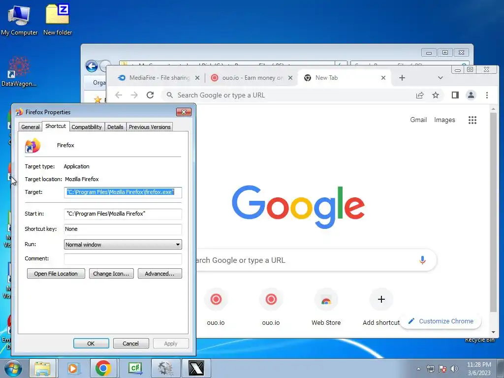The image size is (504, 378).
Task: Close the MediaFire tab
Action: [x=197, y=78]
